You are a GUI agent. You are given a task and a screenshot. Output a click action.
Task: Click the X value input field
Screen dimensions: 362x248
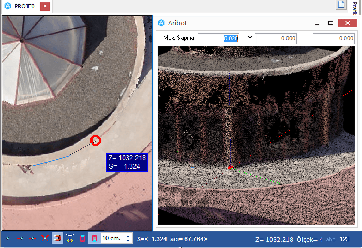pyautogui.click(x=334, y=38)
